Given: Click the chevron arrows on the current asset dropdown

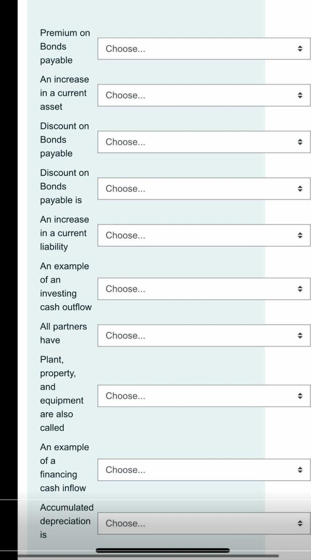Looking at the screenshot, I should point(300,95).
